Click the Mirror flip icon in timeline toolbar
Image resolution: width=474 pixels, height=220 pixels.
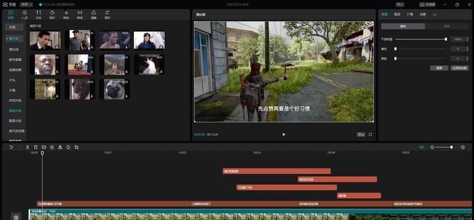pos(60,147)
